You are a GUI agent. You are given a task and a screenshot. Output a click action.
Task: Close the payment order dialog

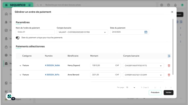[x=172, y=12]
